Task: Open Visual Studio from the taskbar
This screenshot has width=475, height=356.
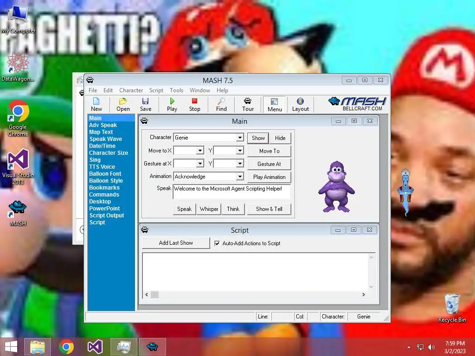Action: pos(95,347)
